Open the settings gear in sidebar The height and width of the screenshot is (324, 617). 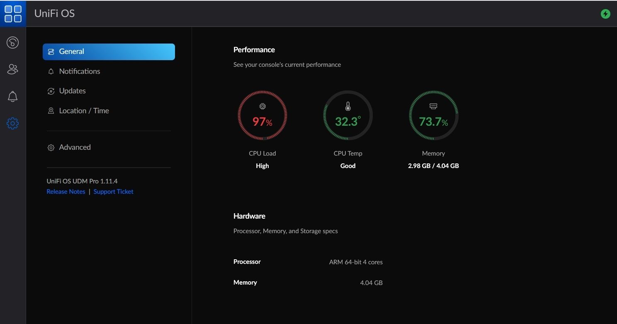[13, 123]
